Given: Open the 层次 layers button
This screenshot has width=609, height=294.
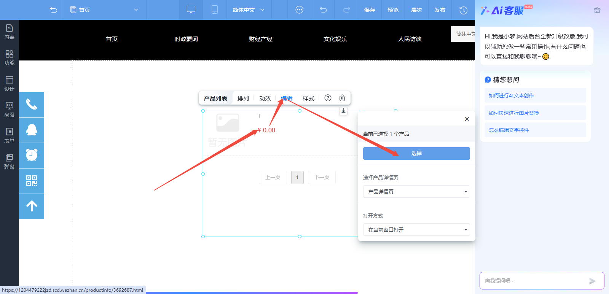Looking at the screenshot, I should tap(416, 10).
